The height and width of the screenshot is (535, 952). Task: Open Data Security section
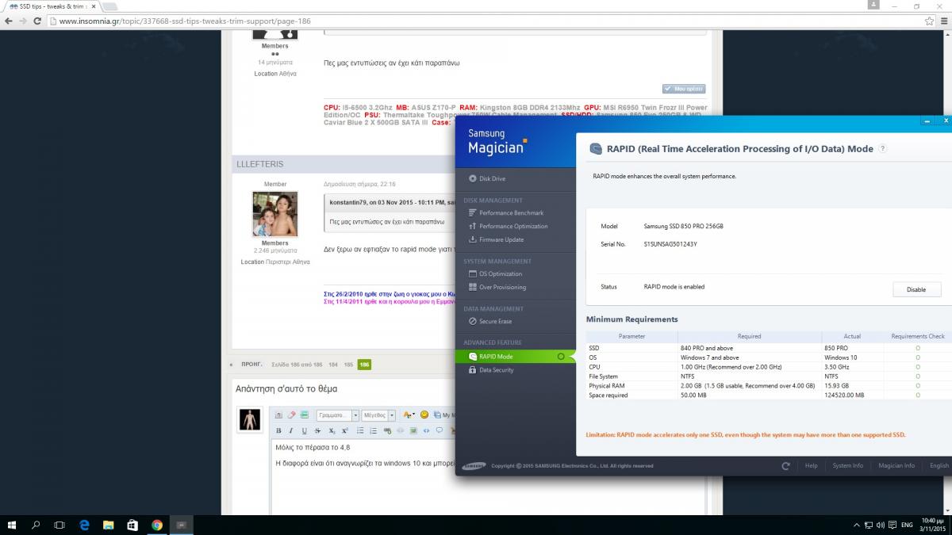[497, 370]
